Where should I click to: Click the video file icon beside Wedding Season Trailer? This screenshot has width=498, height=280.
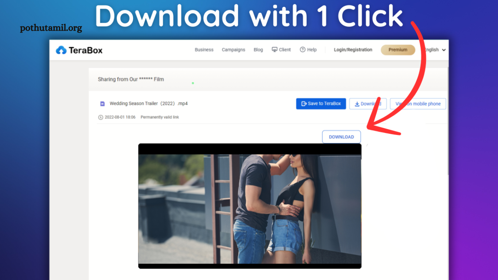(x=102, y=104)
